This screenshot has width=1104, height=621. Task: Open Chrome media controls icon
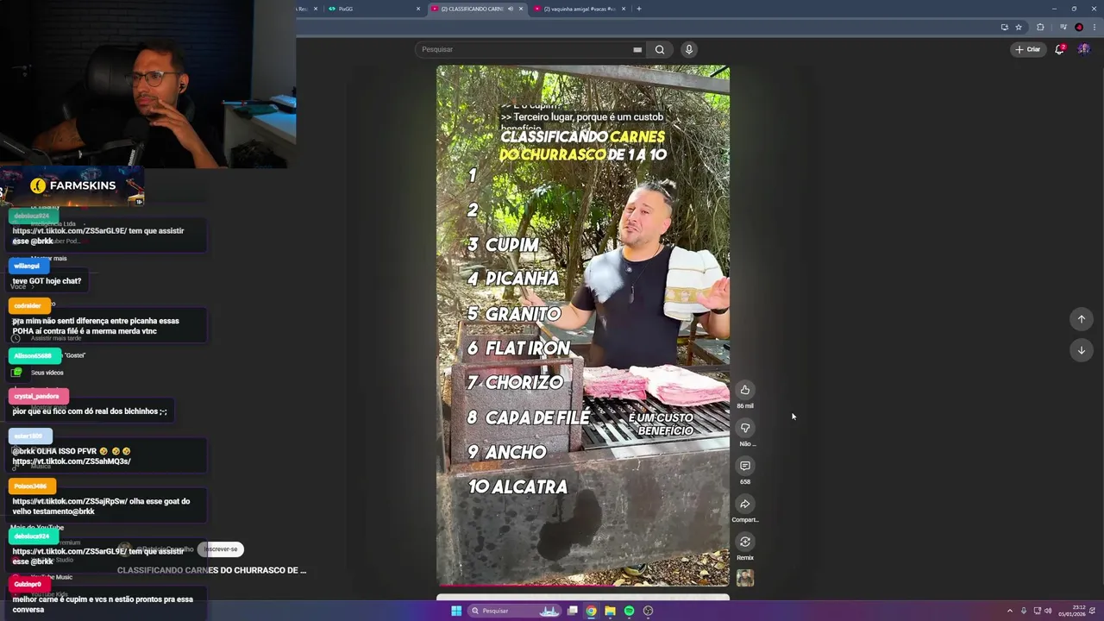coord(1063,27)
